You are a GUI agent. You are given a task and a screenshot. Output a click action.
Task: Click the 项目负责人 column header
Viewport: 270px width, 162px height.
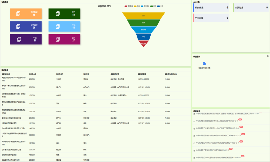point(60,74)
